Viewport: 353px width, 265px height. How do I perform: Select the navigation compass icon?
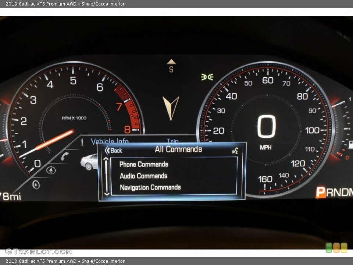51,170
